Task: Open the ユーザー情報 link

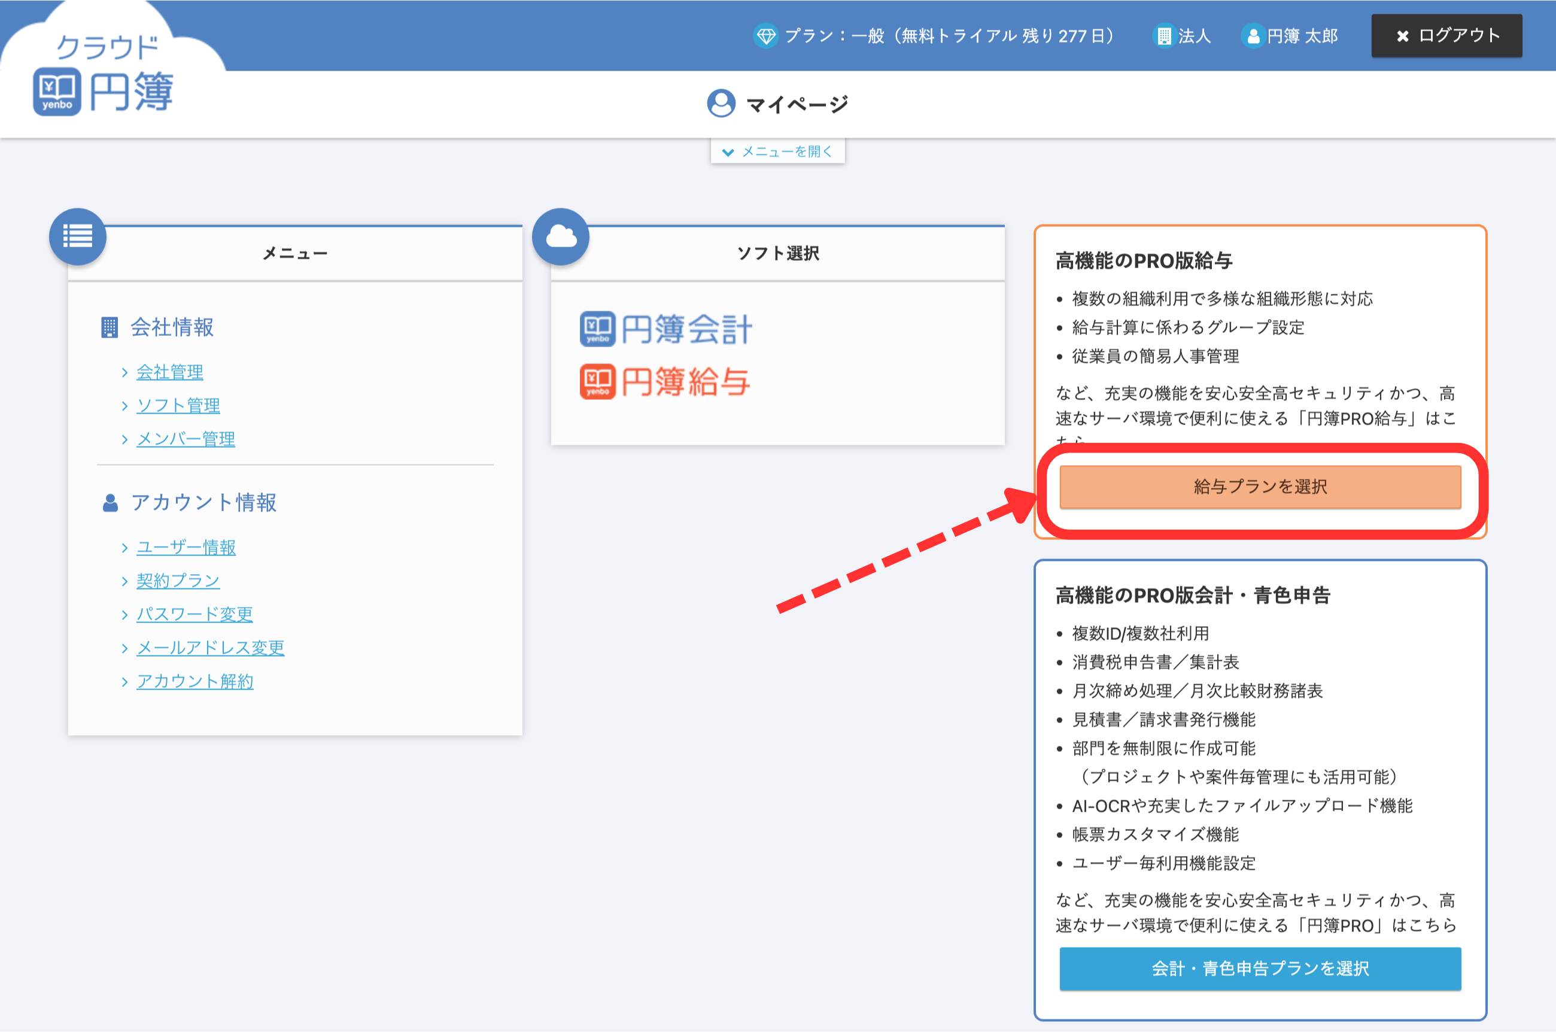Action: click(186, 548)
